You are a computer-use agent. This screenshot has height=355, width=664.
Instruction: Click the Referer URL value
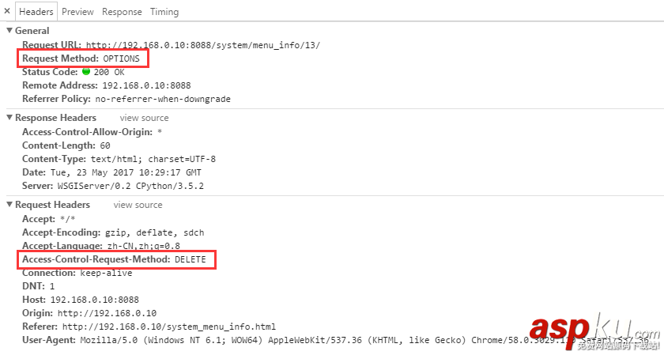click(x=169, y=327)
